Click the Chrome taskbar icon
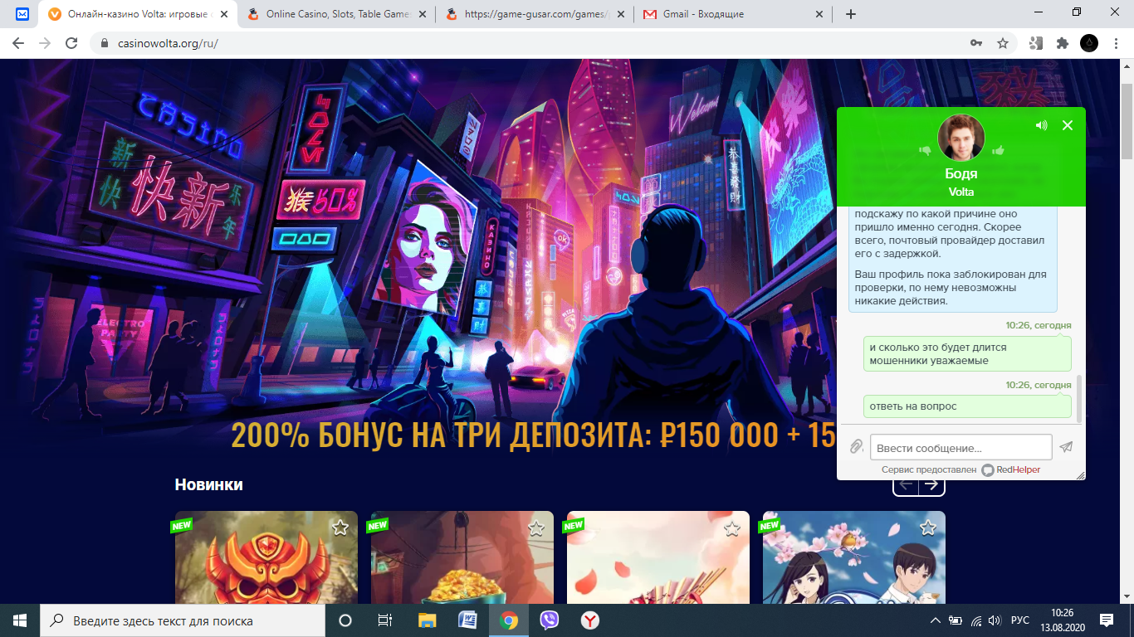The image size is (1134, 637). (x=509, y=620)
